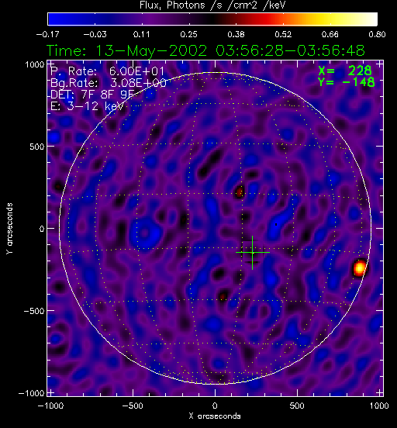397x428 pixels.
Task: Click the Y= -148 coordinate readout
Action: 346,81
